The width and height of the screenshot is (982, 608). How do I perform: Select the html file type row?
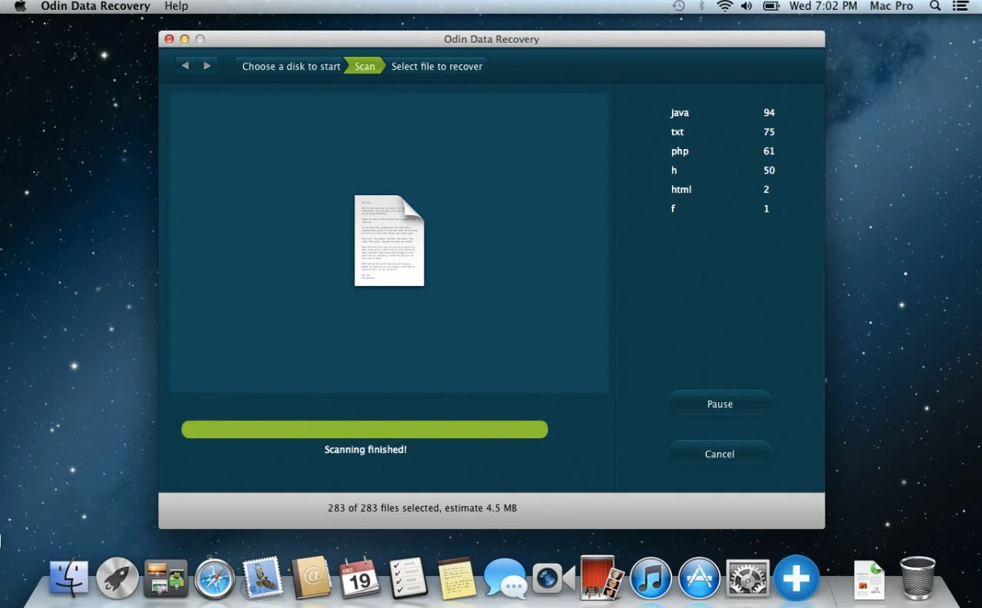point(723,189)
